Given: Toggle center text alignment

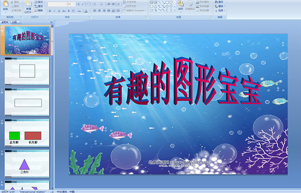Looking at the screenshot, I should coord(99,11).
